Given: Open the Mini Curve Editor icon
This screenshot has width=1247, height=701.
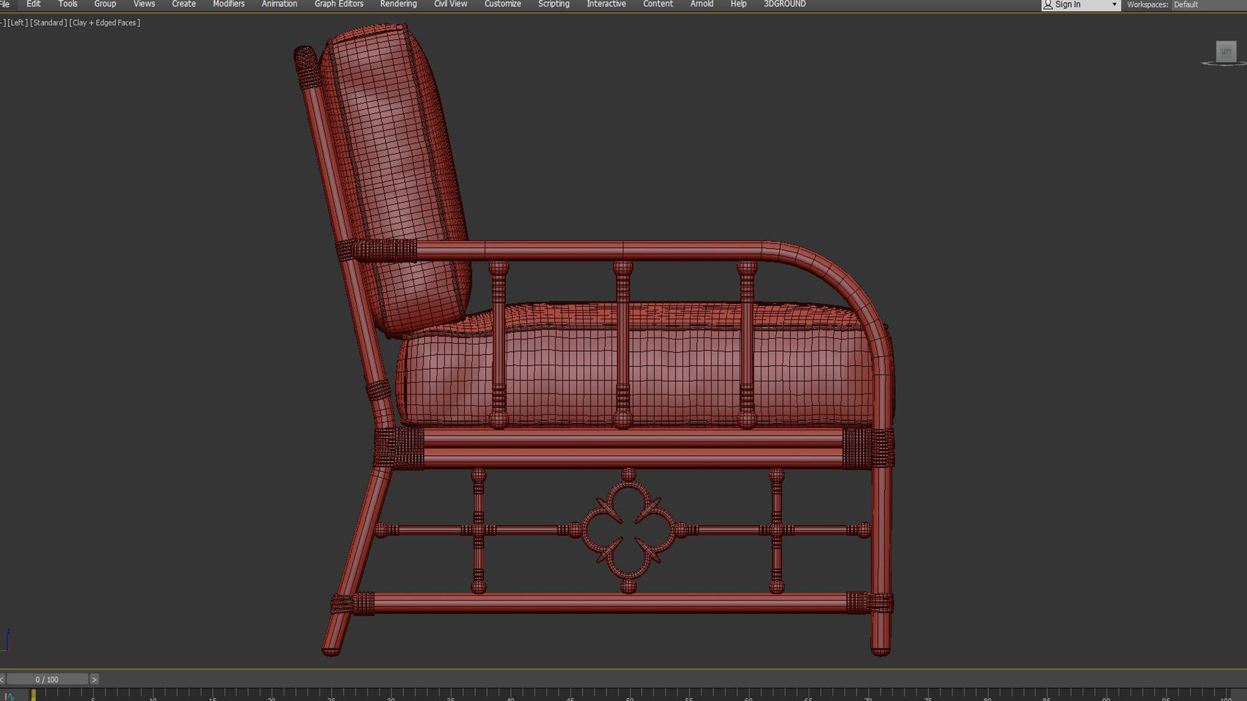Looking at the screenshot, I should [9, 696].
